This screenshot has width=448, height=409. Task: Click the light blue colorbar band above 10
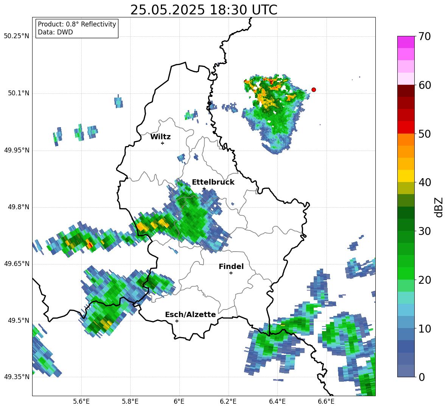coord(406,322)
